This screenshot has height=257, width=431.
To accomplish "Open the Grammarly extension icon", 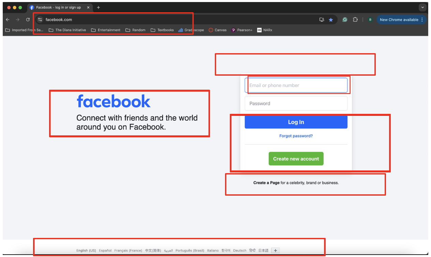I will [x=345, y=20].
